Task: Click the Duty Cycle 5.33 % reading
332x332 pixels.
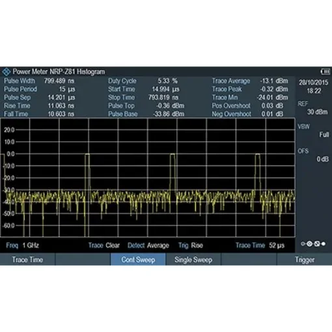Action: point(143,81)
